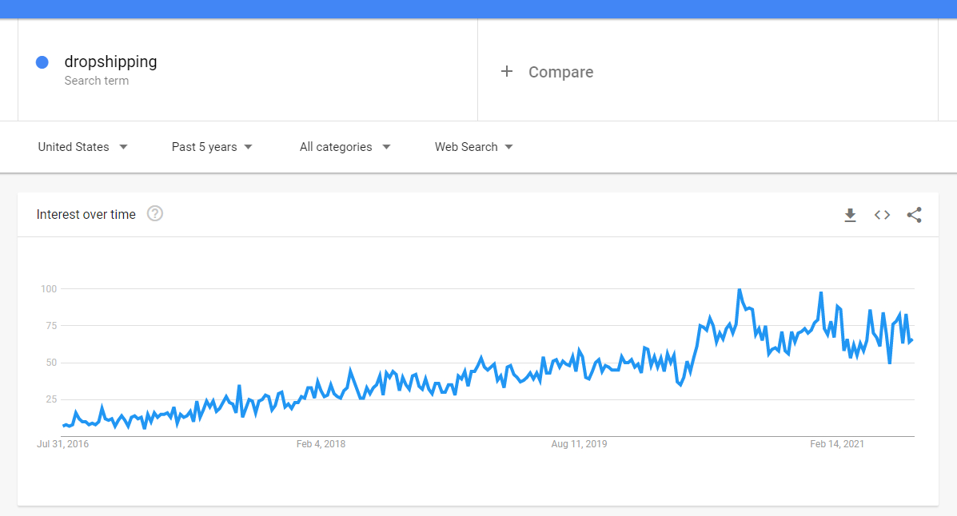The width and height of the screenshot is (957, 516).
Task: Expand the All categories filter
Action: 345,147
